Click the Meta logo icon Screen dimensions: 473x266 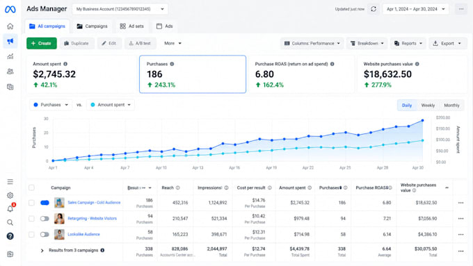point(10,9)
